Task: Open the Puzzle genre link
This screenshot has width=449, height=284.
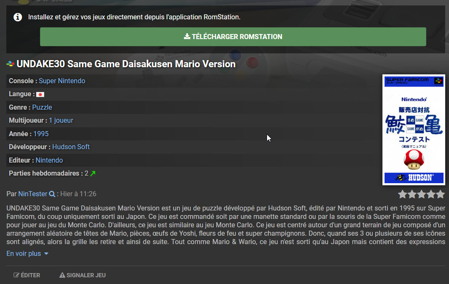Action: point(42,108)
